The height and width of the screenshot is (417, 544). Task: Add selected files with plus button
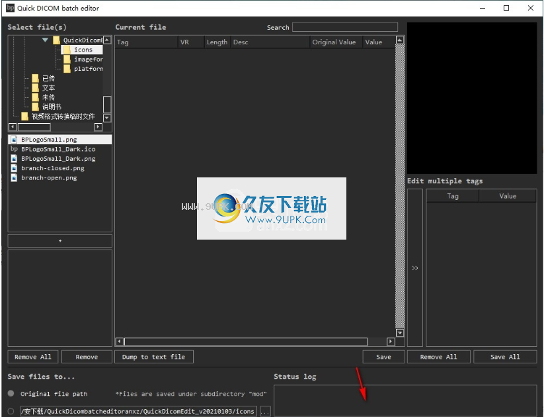[59, 241]
